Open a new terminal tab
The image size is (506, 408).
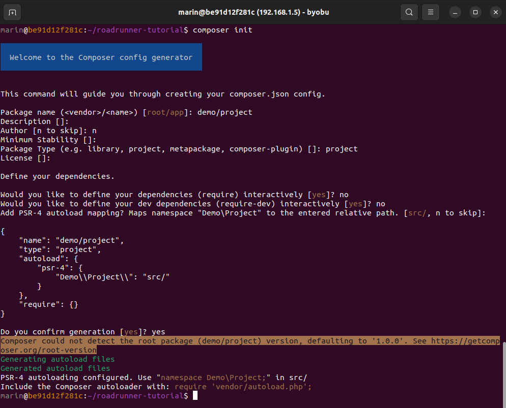click(12, 12)
